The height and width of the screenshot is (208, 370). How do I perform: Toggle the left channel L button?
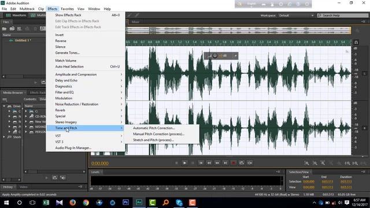pos(364,73)
